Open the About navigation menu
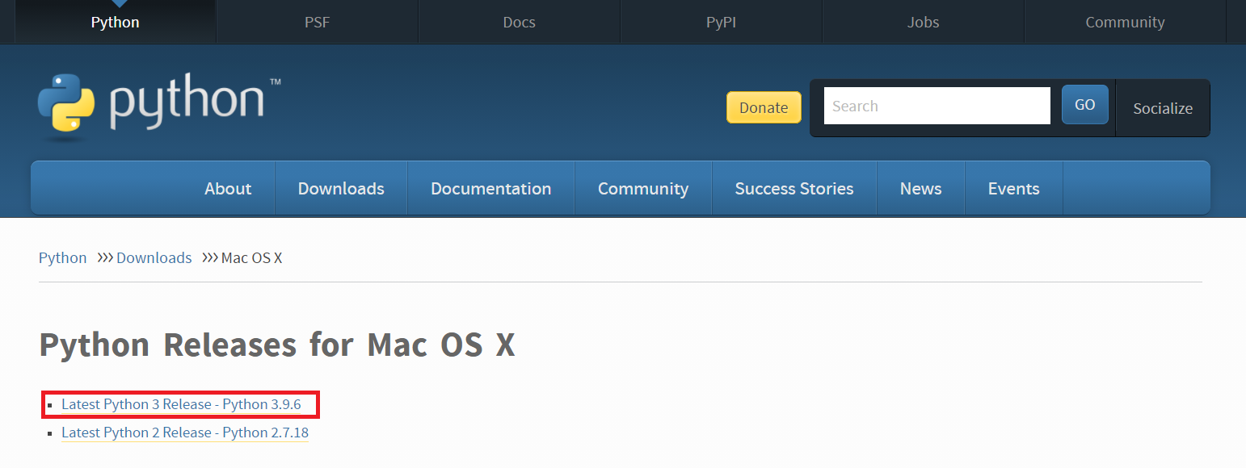The height and width of the screenshot is (468, 1246). click(228, 188)
